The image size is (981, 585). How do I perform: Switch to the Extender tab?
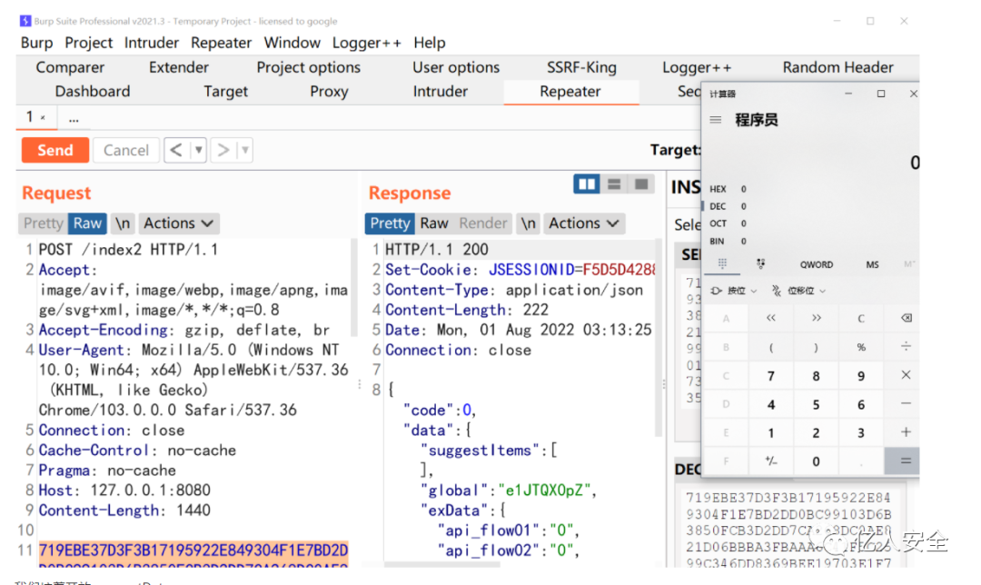178,67
